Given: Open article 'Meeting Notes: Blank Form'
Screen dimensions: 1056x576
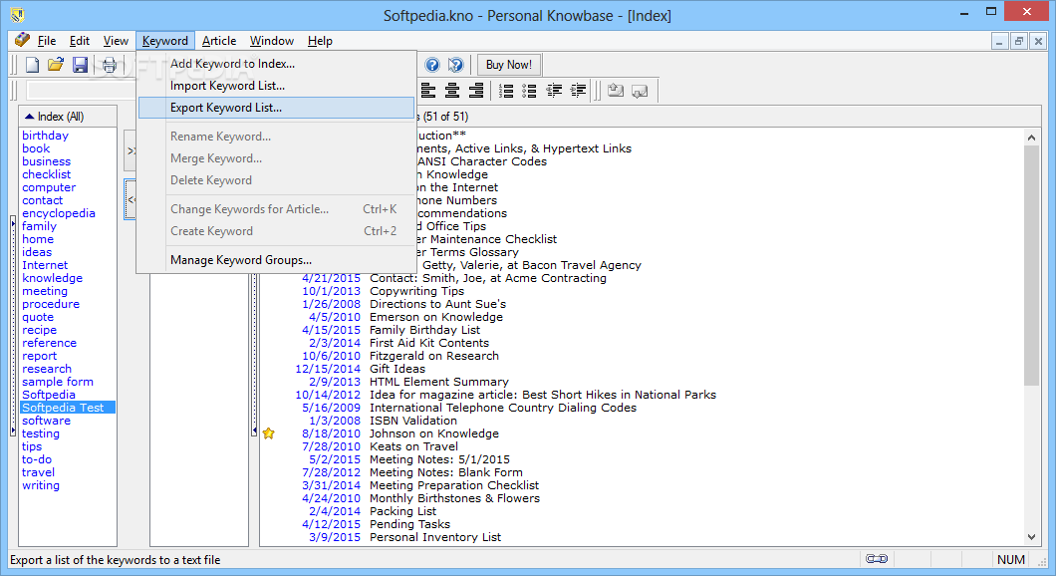Looking at the screenshot, I should tap(446, 472).
